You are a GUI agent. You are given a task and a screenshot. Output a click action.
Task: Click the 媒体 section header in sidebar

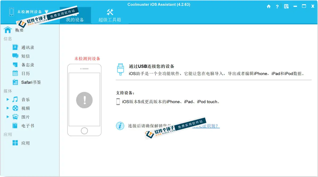point(8,91)
